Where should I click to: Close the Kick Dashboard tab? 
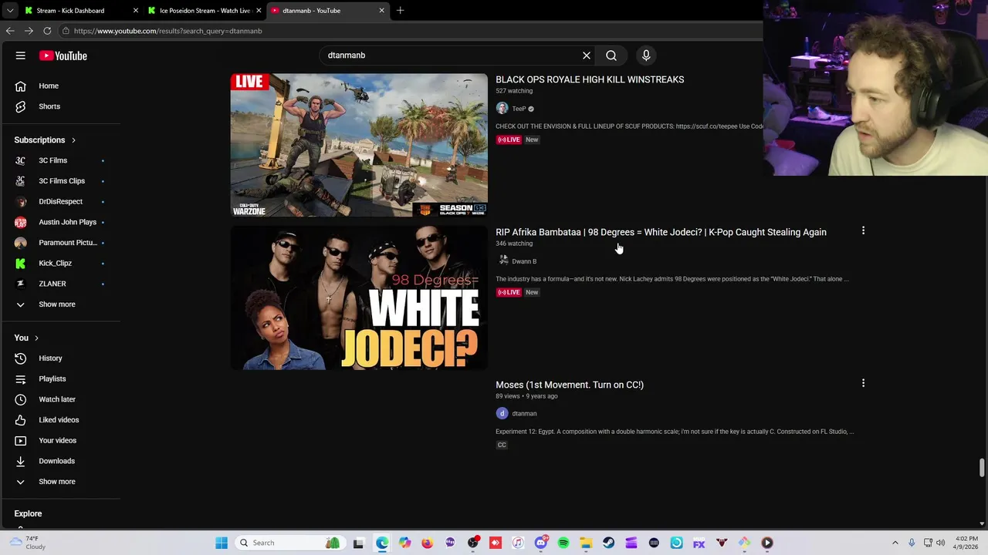coord(136,11)
